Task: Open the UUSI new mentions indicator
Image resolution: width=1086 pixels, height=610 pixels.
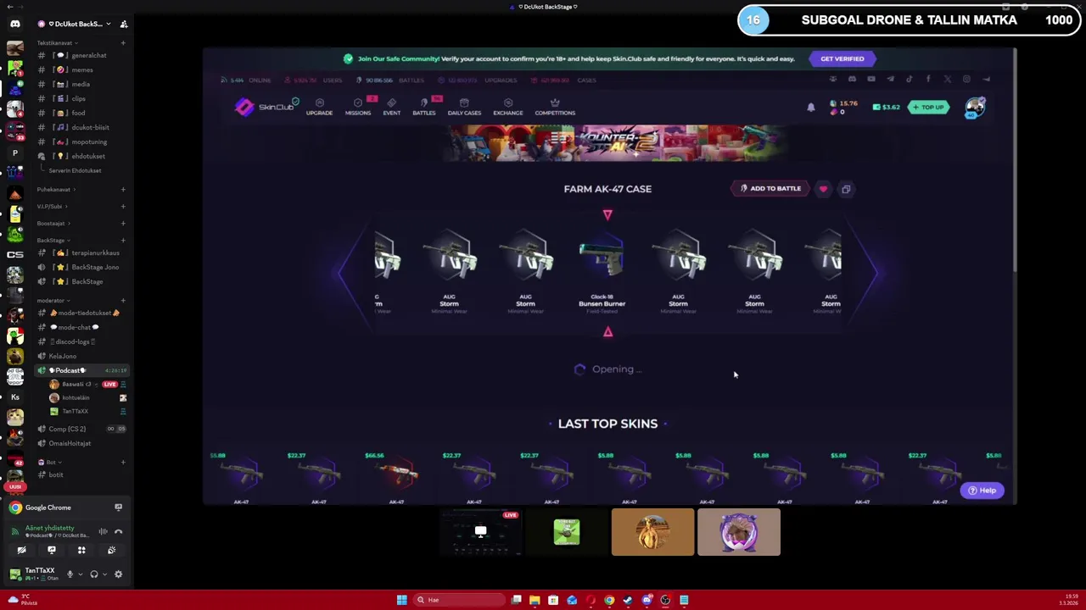Action: tap(14, 487)
